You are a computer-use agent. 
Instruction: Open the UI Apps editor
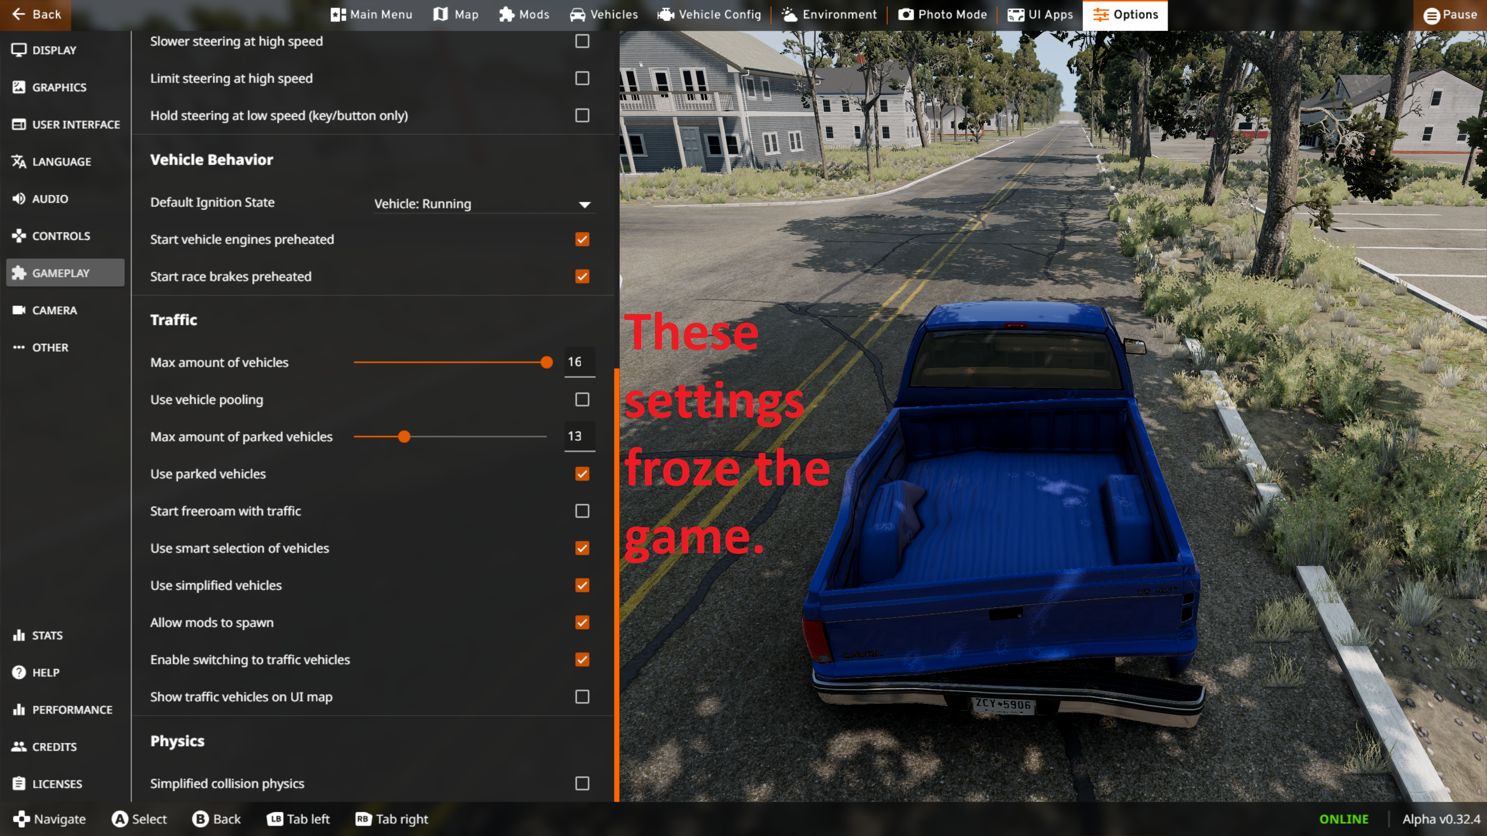(x=1040, y=15)
